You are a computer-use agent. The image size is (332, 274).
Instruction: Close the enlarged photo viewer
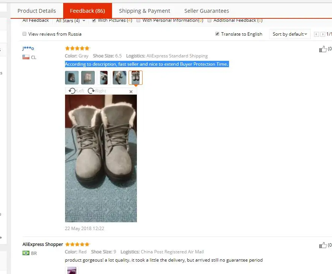pos(131,92)
